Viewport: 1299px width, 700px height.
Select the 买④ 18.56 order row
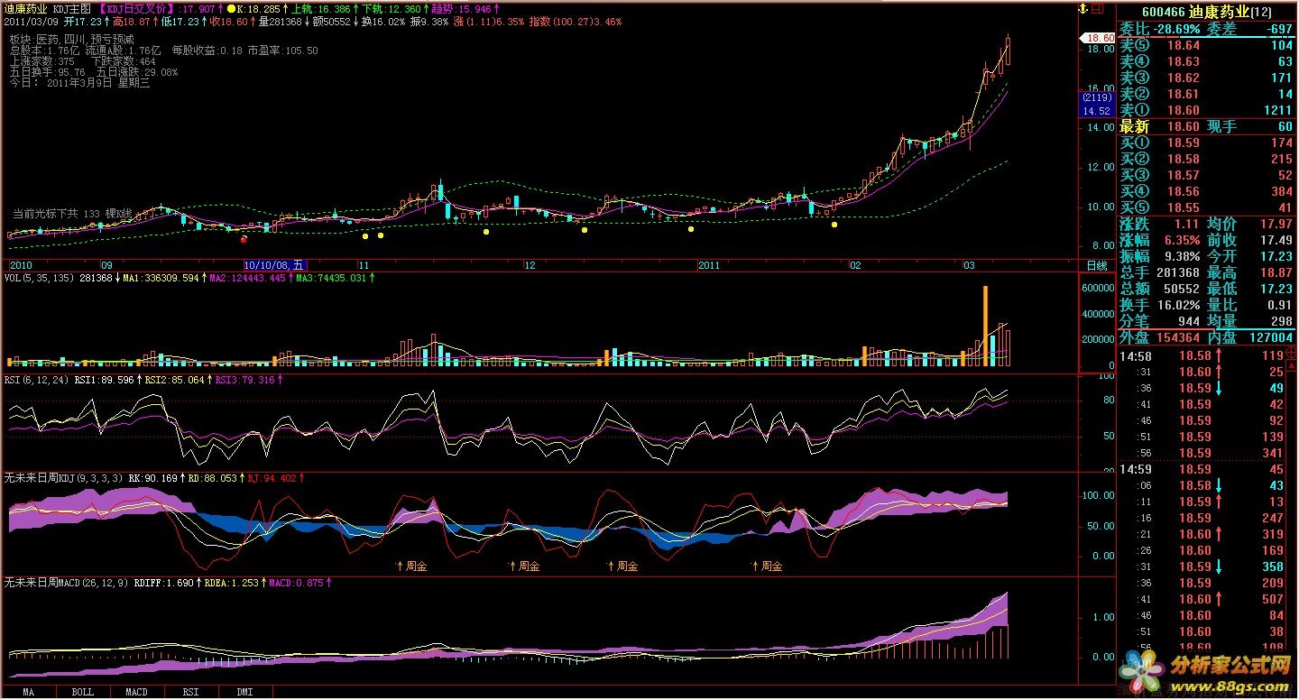[x=1207, y=191]
